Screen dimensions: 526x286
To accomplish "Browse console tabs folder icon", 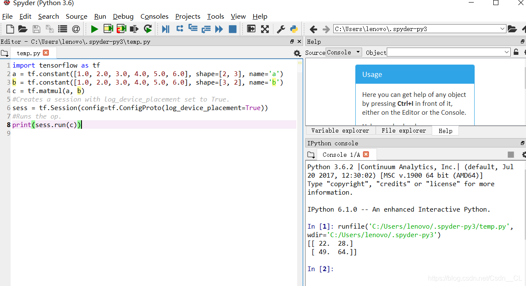I will pyautogui.click(x=311, y=155).
